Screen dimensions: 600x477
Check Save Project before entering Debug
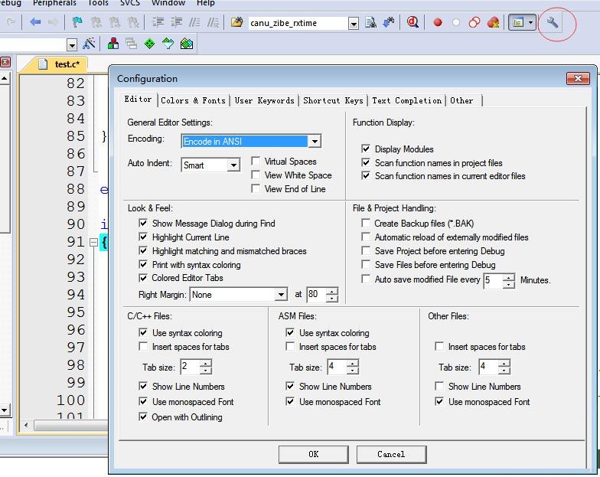[366, 251]
